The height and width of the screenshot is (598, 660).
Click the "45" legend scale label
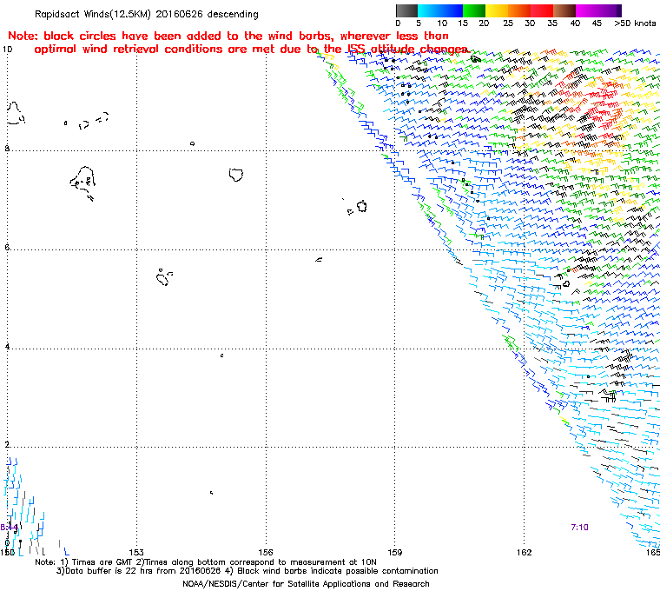[597, 23]
